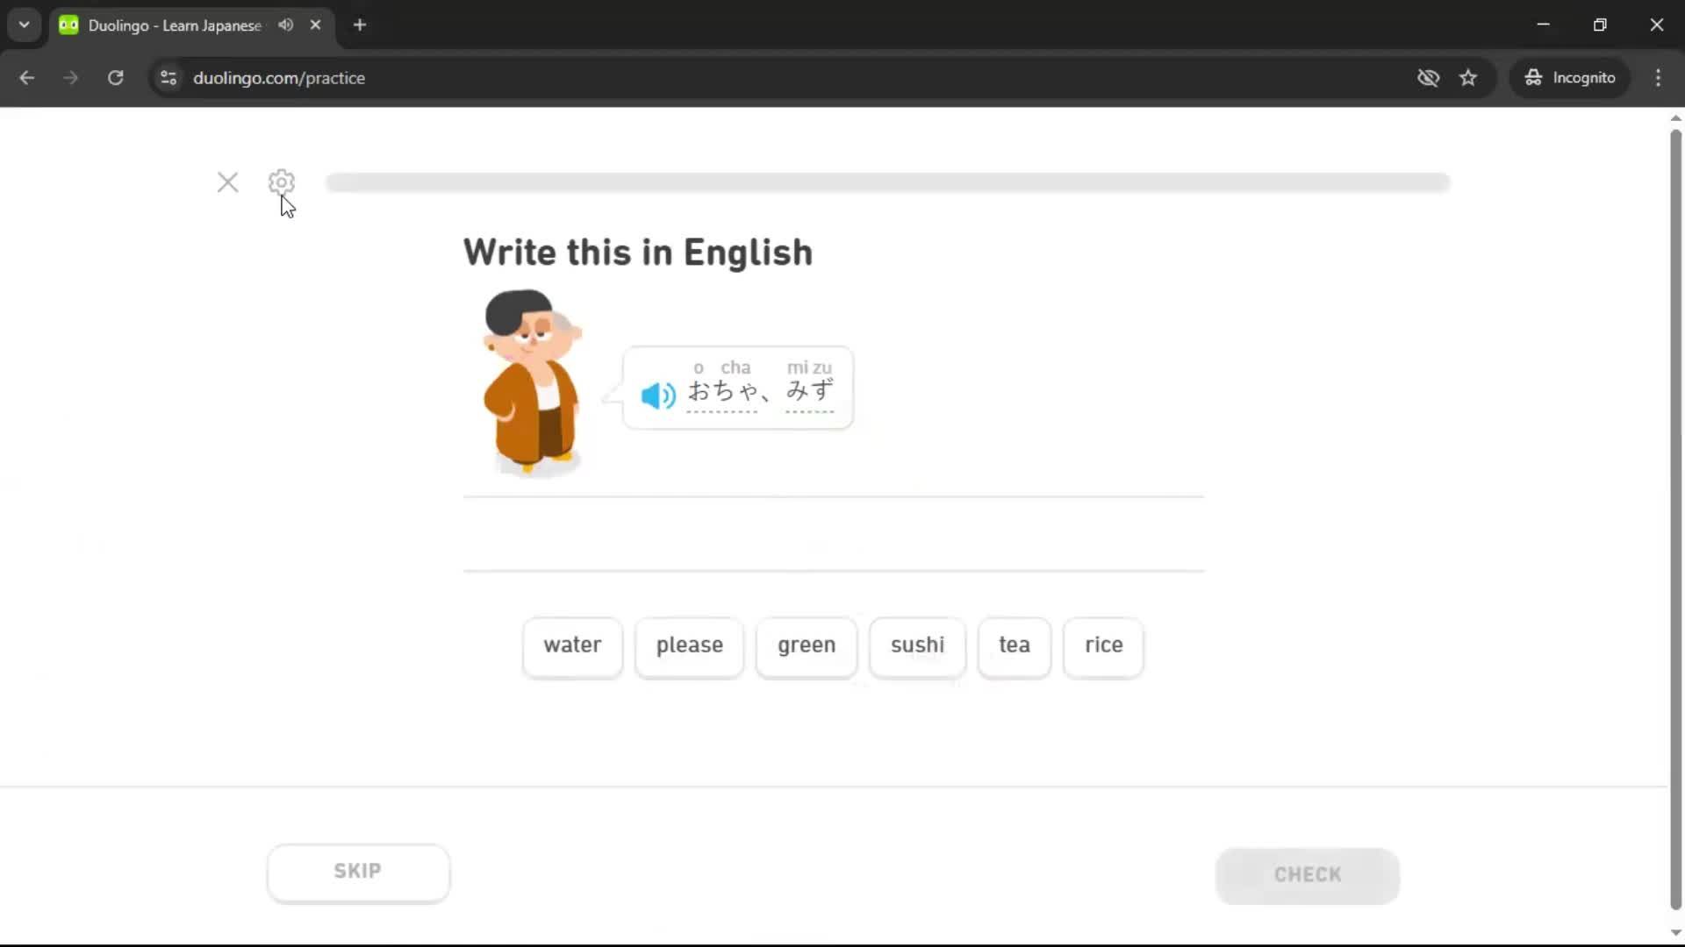The height and width of the screenshot is (947, 1685).
Task: Click the lesson progress bar
Action: coord(886,182)
